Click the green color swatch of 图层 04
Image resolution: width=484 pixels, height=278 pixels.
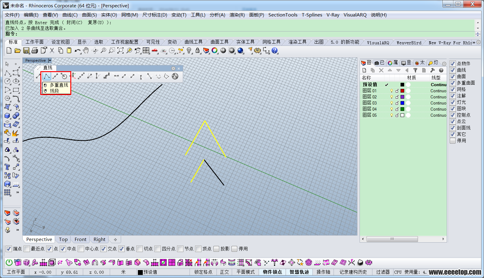[x=402, y=109]
